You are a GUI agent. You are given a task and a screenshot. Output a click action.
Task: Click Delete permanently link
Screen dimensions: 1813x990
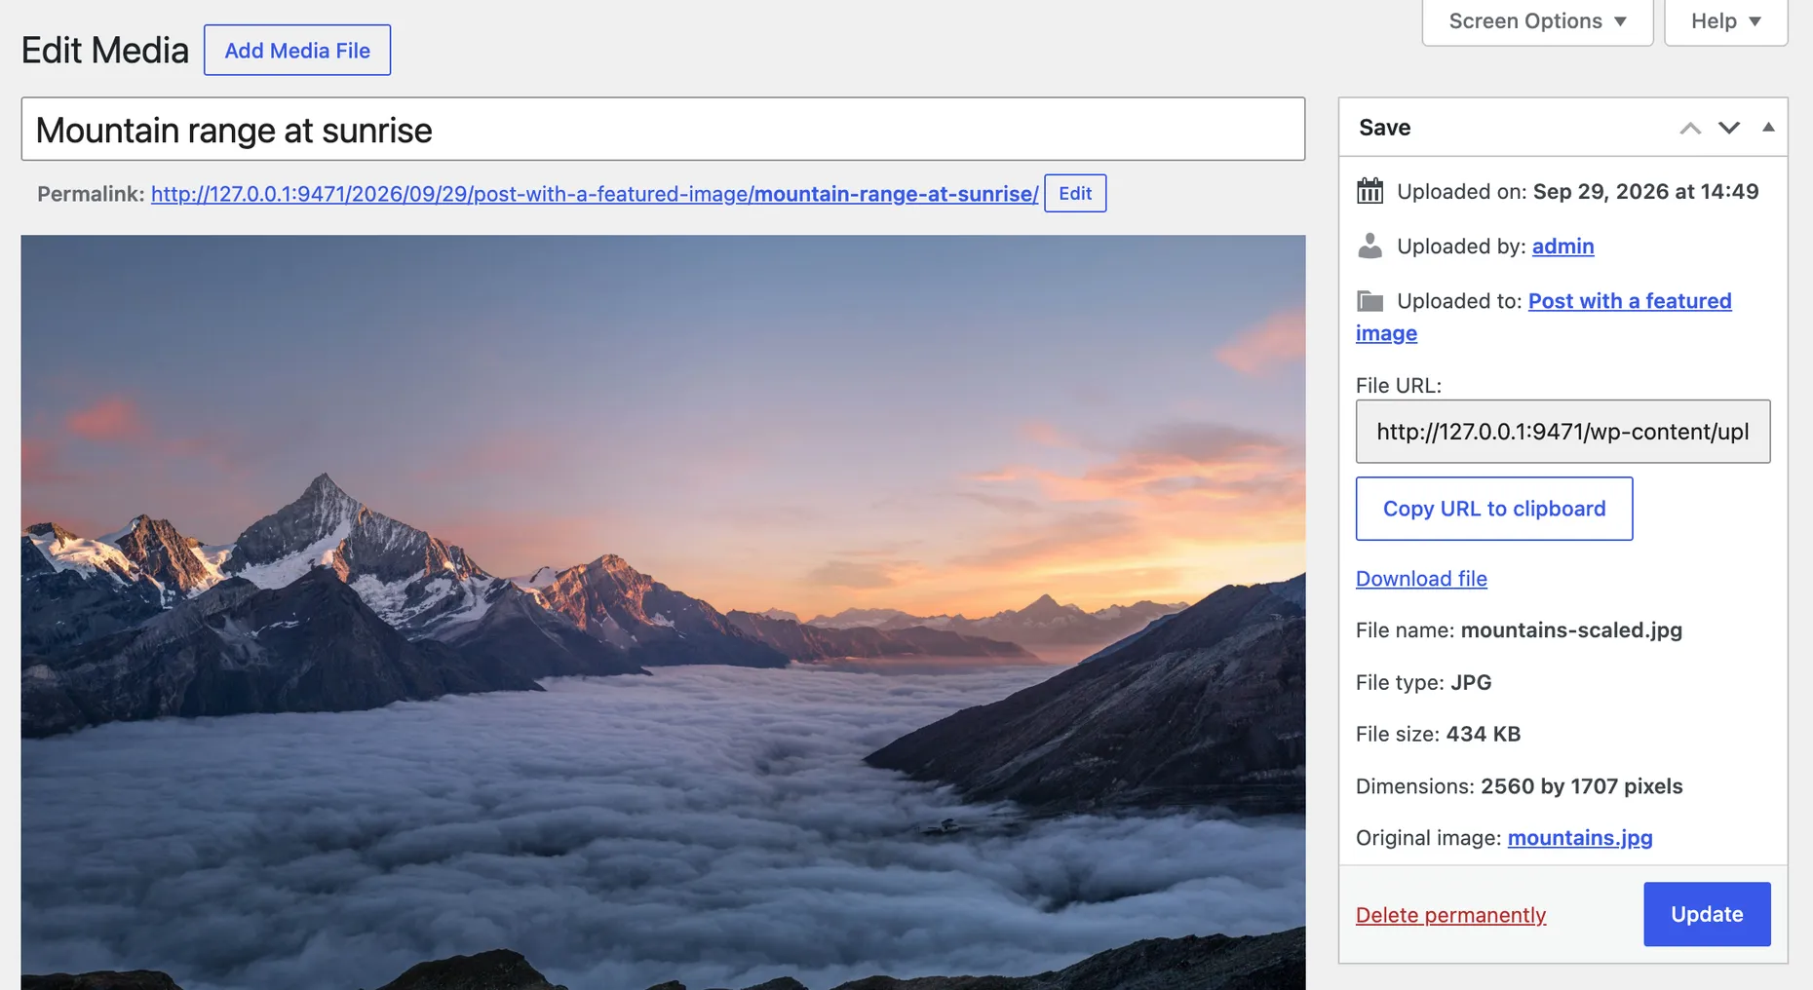pyautogui.click(x=1450, y=915)
